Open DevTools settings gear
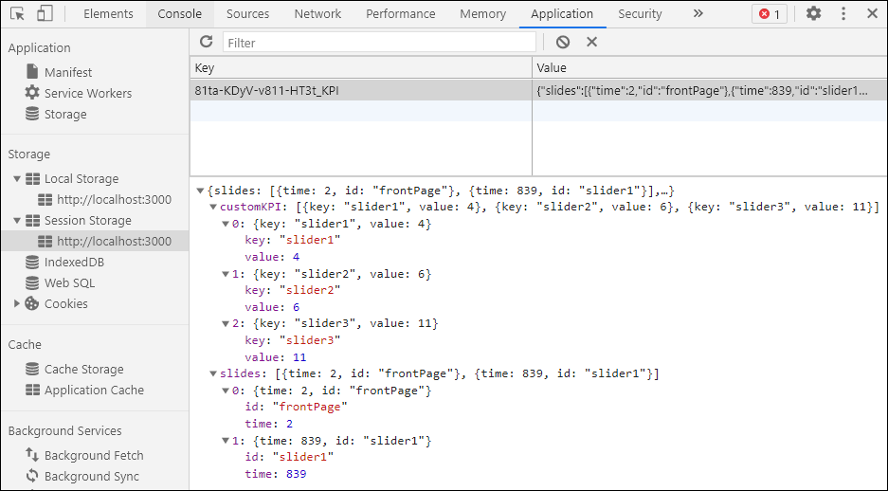This screenshot has width=888, height=491. pyautogui.click(x=813, y=14)
